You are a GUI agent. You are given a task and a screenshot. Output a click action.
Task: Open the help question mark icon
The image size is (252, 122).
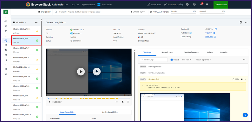[x=187, y=5]
